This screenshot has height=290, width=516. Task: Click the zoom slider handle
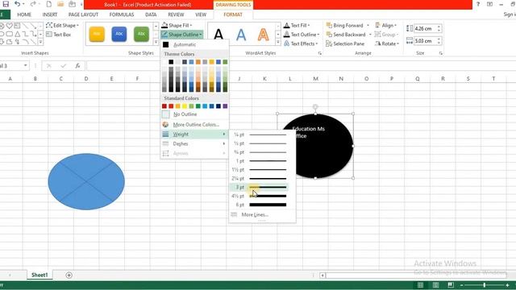pos(484,285)
